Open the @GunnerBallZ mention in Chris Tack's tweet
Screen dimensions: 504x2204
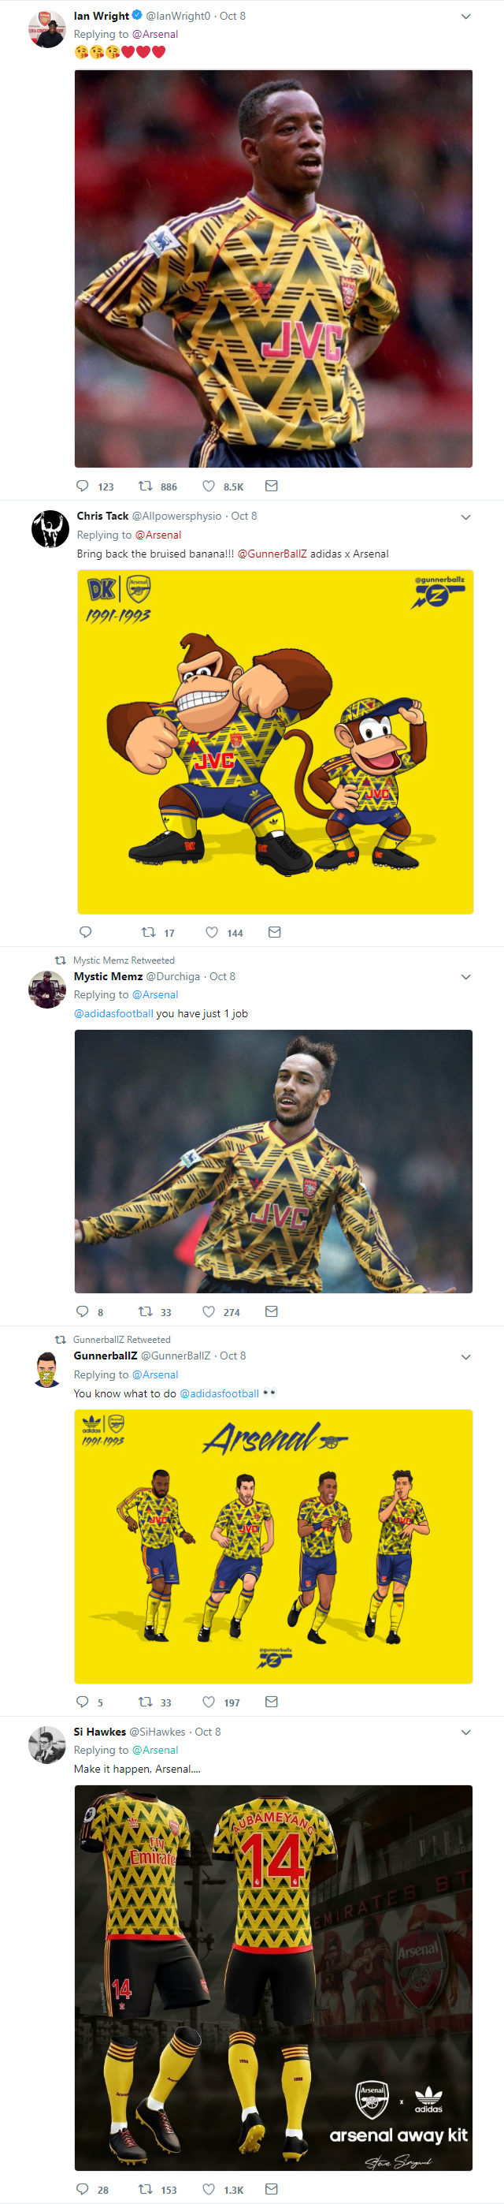click(272, 554)
